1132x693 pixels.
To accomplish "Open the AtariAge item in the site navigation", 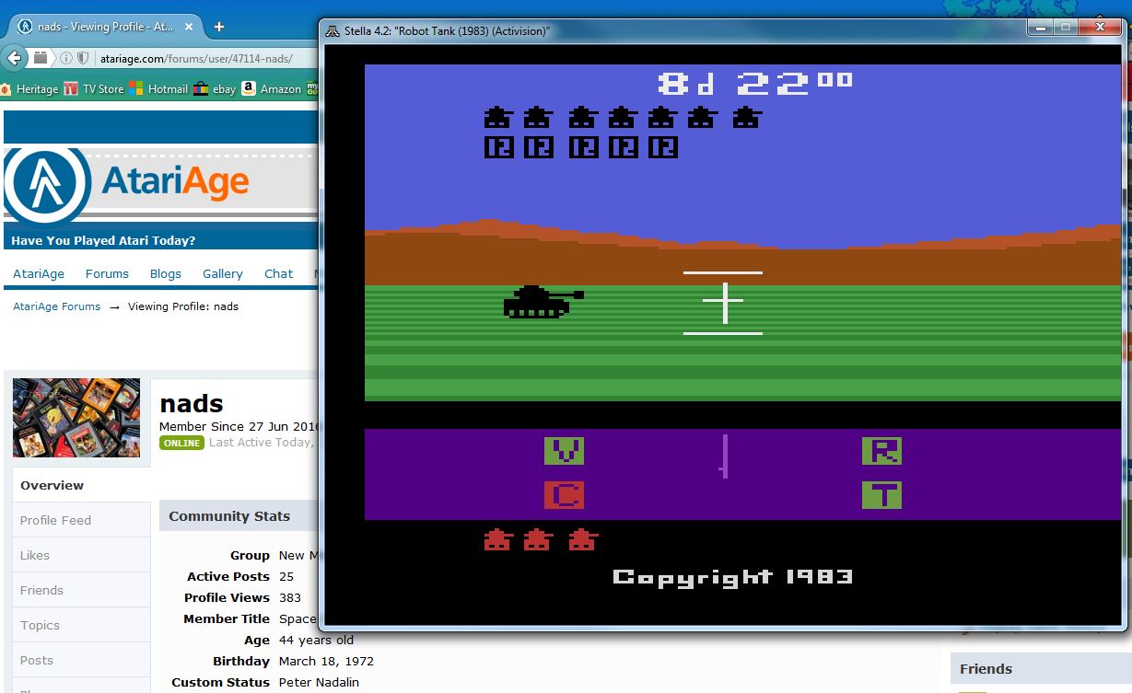I will pyautogui.click(x=39, y=273).
